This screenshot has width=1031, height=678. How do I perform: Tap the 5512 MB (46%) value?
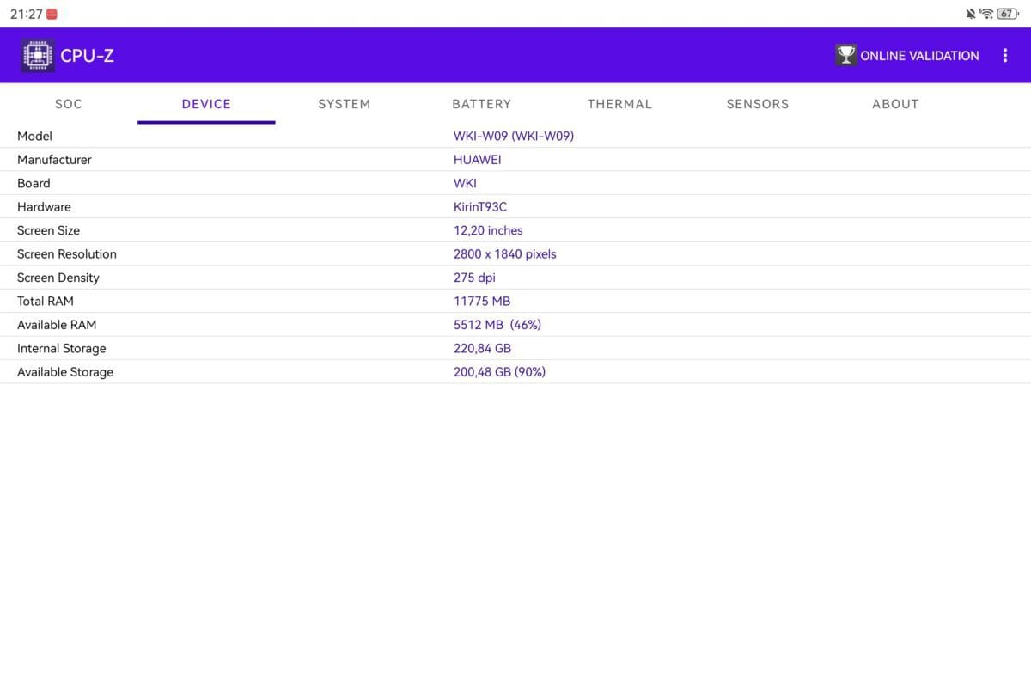pos(497,325)
